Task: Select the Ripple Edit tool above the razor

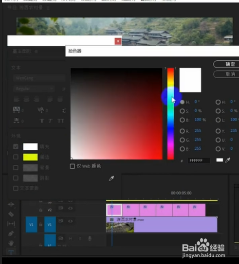Action: pyautogui.click(x=11, y=204)
